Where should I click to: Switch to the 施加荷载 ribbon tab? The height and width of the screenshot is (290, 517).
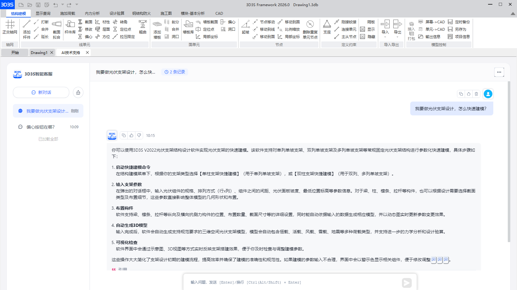click(x=68, y=14)
